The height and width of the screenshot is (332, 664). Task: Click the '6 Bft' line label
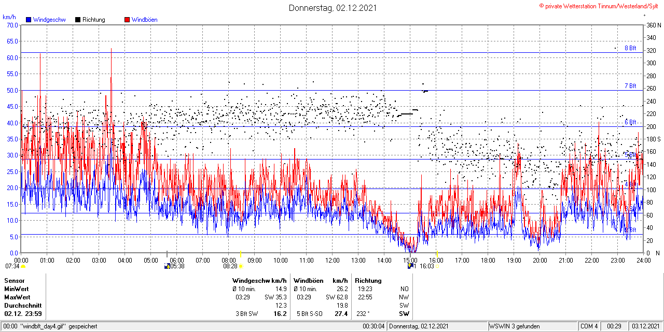(630, 122)
